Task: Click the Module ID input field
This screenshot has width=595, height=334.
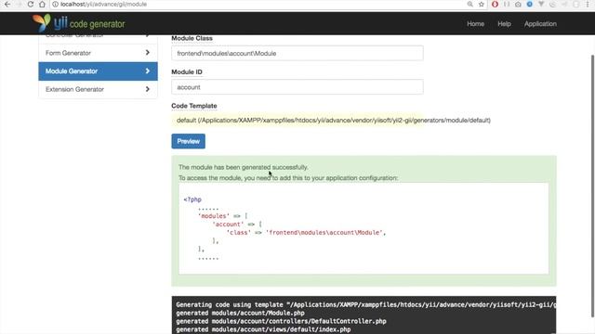Action: [x=297, y=87]
